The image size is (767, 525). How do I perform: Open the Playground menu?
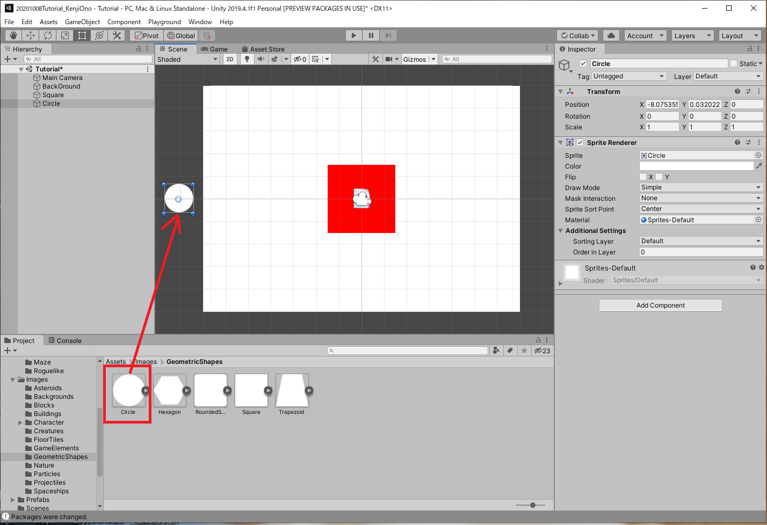[164, 21]
